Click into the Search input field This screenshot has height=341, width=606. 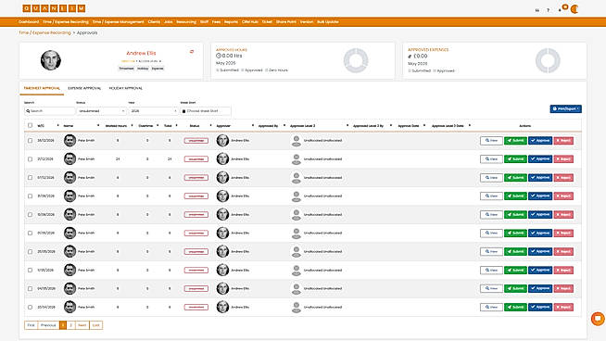click(49, 111)
